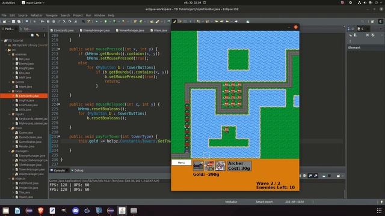Open the Source menu
This screenshot has height=216, width=385.
23,16
